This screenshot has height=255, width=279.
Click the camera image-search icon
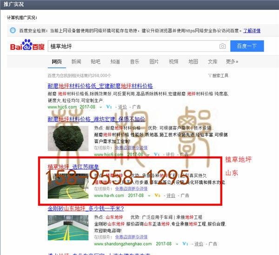pyautogui.click(x=222, y=46)
